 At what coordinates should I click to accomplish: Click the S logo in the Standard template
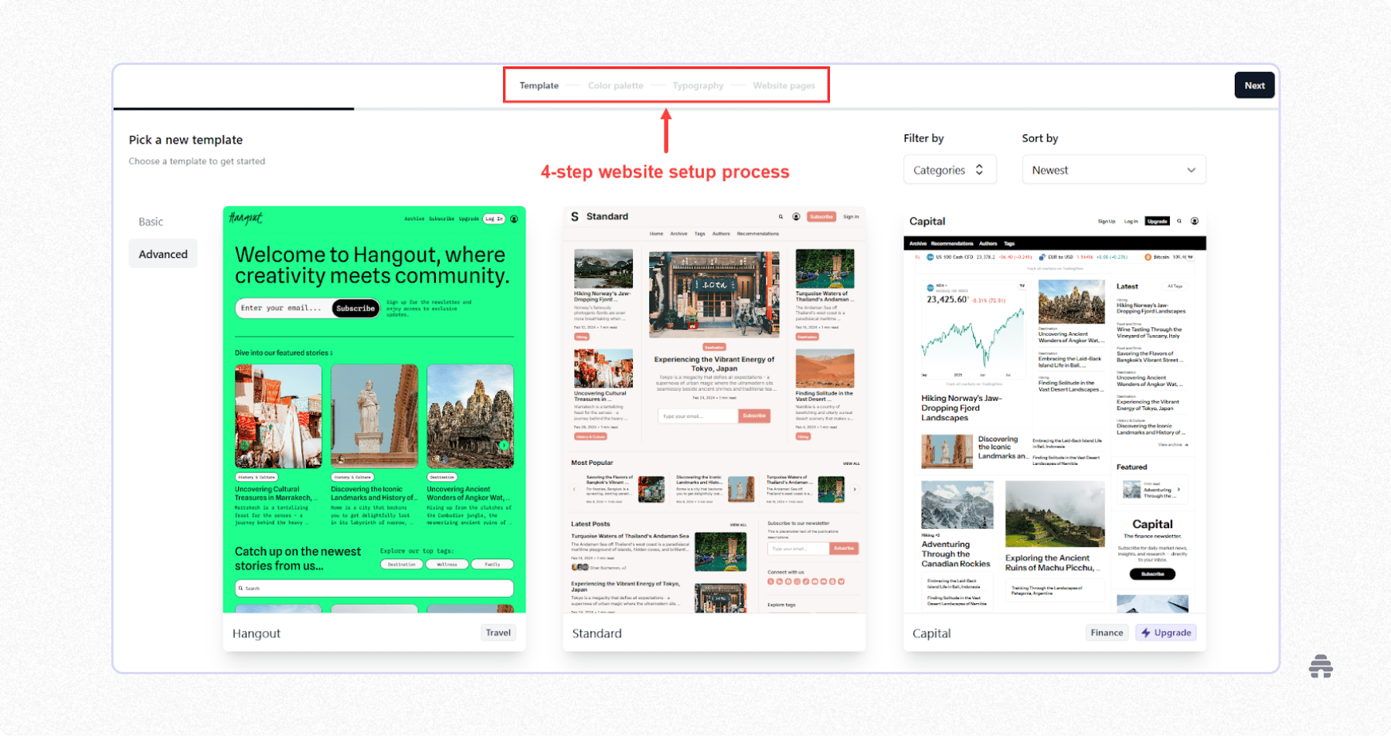pyautogui.click(x=573, y=217)
